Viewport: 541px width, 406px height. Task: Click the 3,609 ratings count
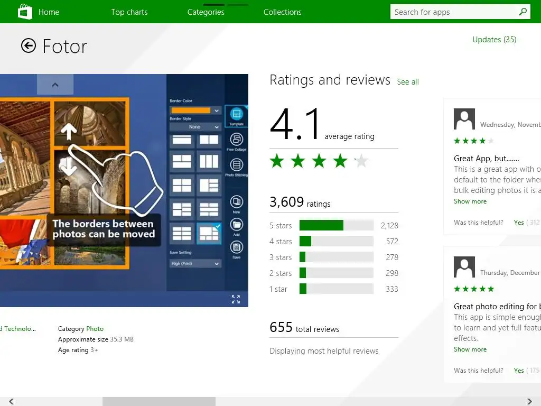pyautogui.click(x=300, y=202)
